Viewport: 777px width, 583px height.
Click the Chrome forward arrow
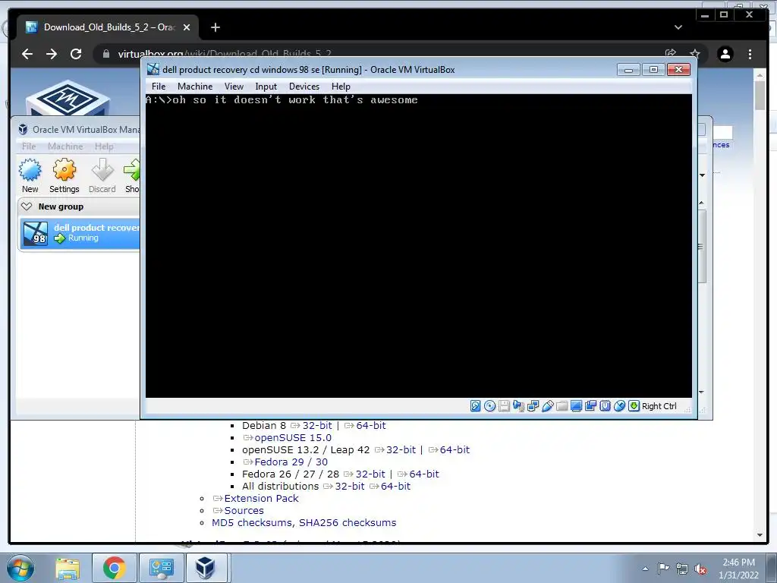tap(52, 54)
